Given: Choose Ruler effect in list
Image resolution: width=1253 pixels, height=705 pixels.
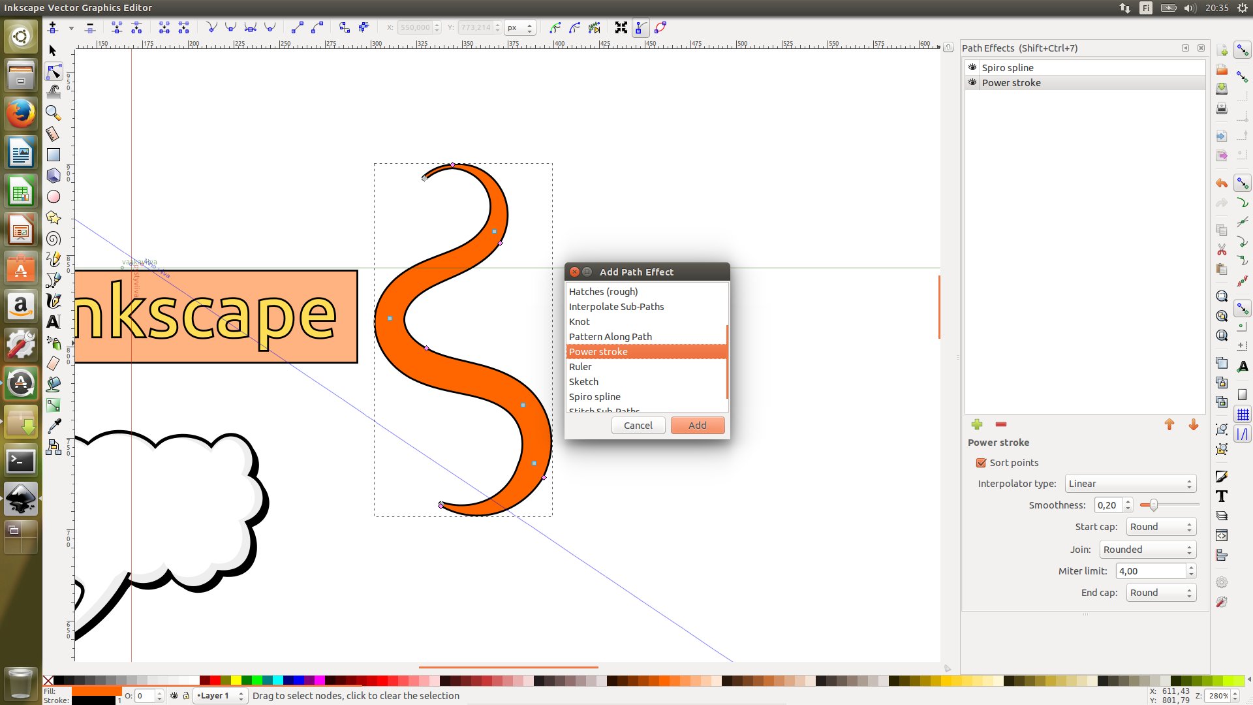Looking at the screenshot, I should pos(646,367).
